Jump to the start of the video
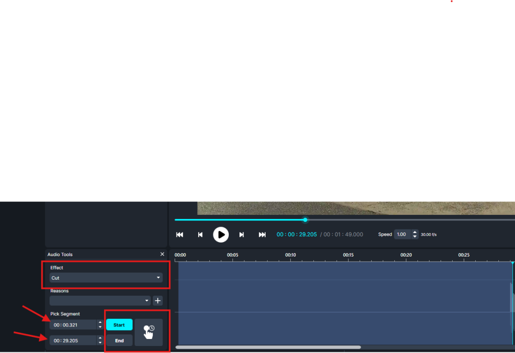Viewport: 515px width, 353px height. pyautogui.click(x=180, y=234)
